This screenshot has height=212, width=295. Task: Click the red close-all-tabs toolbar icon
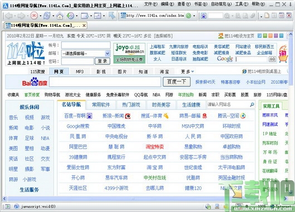pos(289,16)
